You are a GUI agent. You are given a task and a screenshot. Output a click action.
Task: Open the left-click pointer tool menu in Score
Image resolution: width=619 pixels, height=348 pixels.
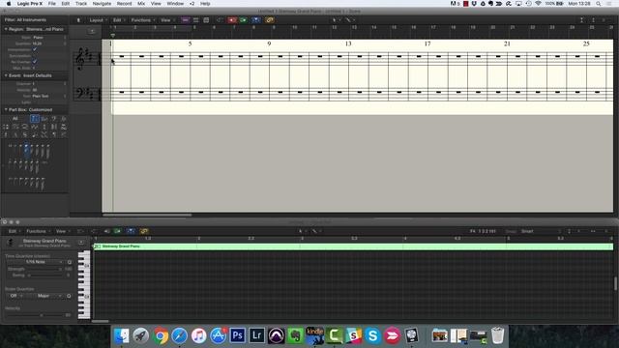pyautogui.click(x=336, y=20)
